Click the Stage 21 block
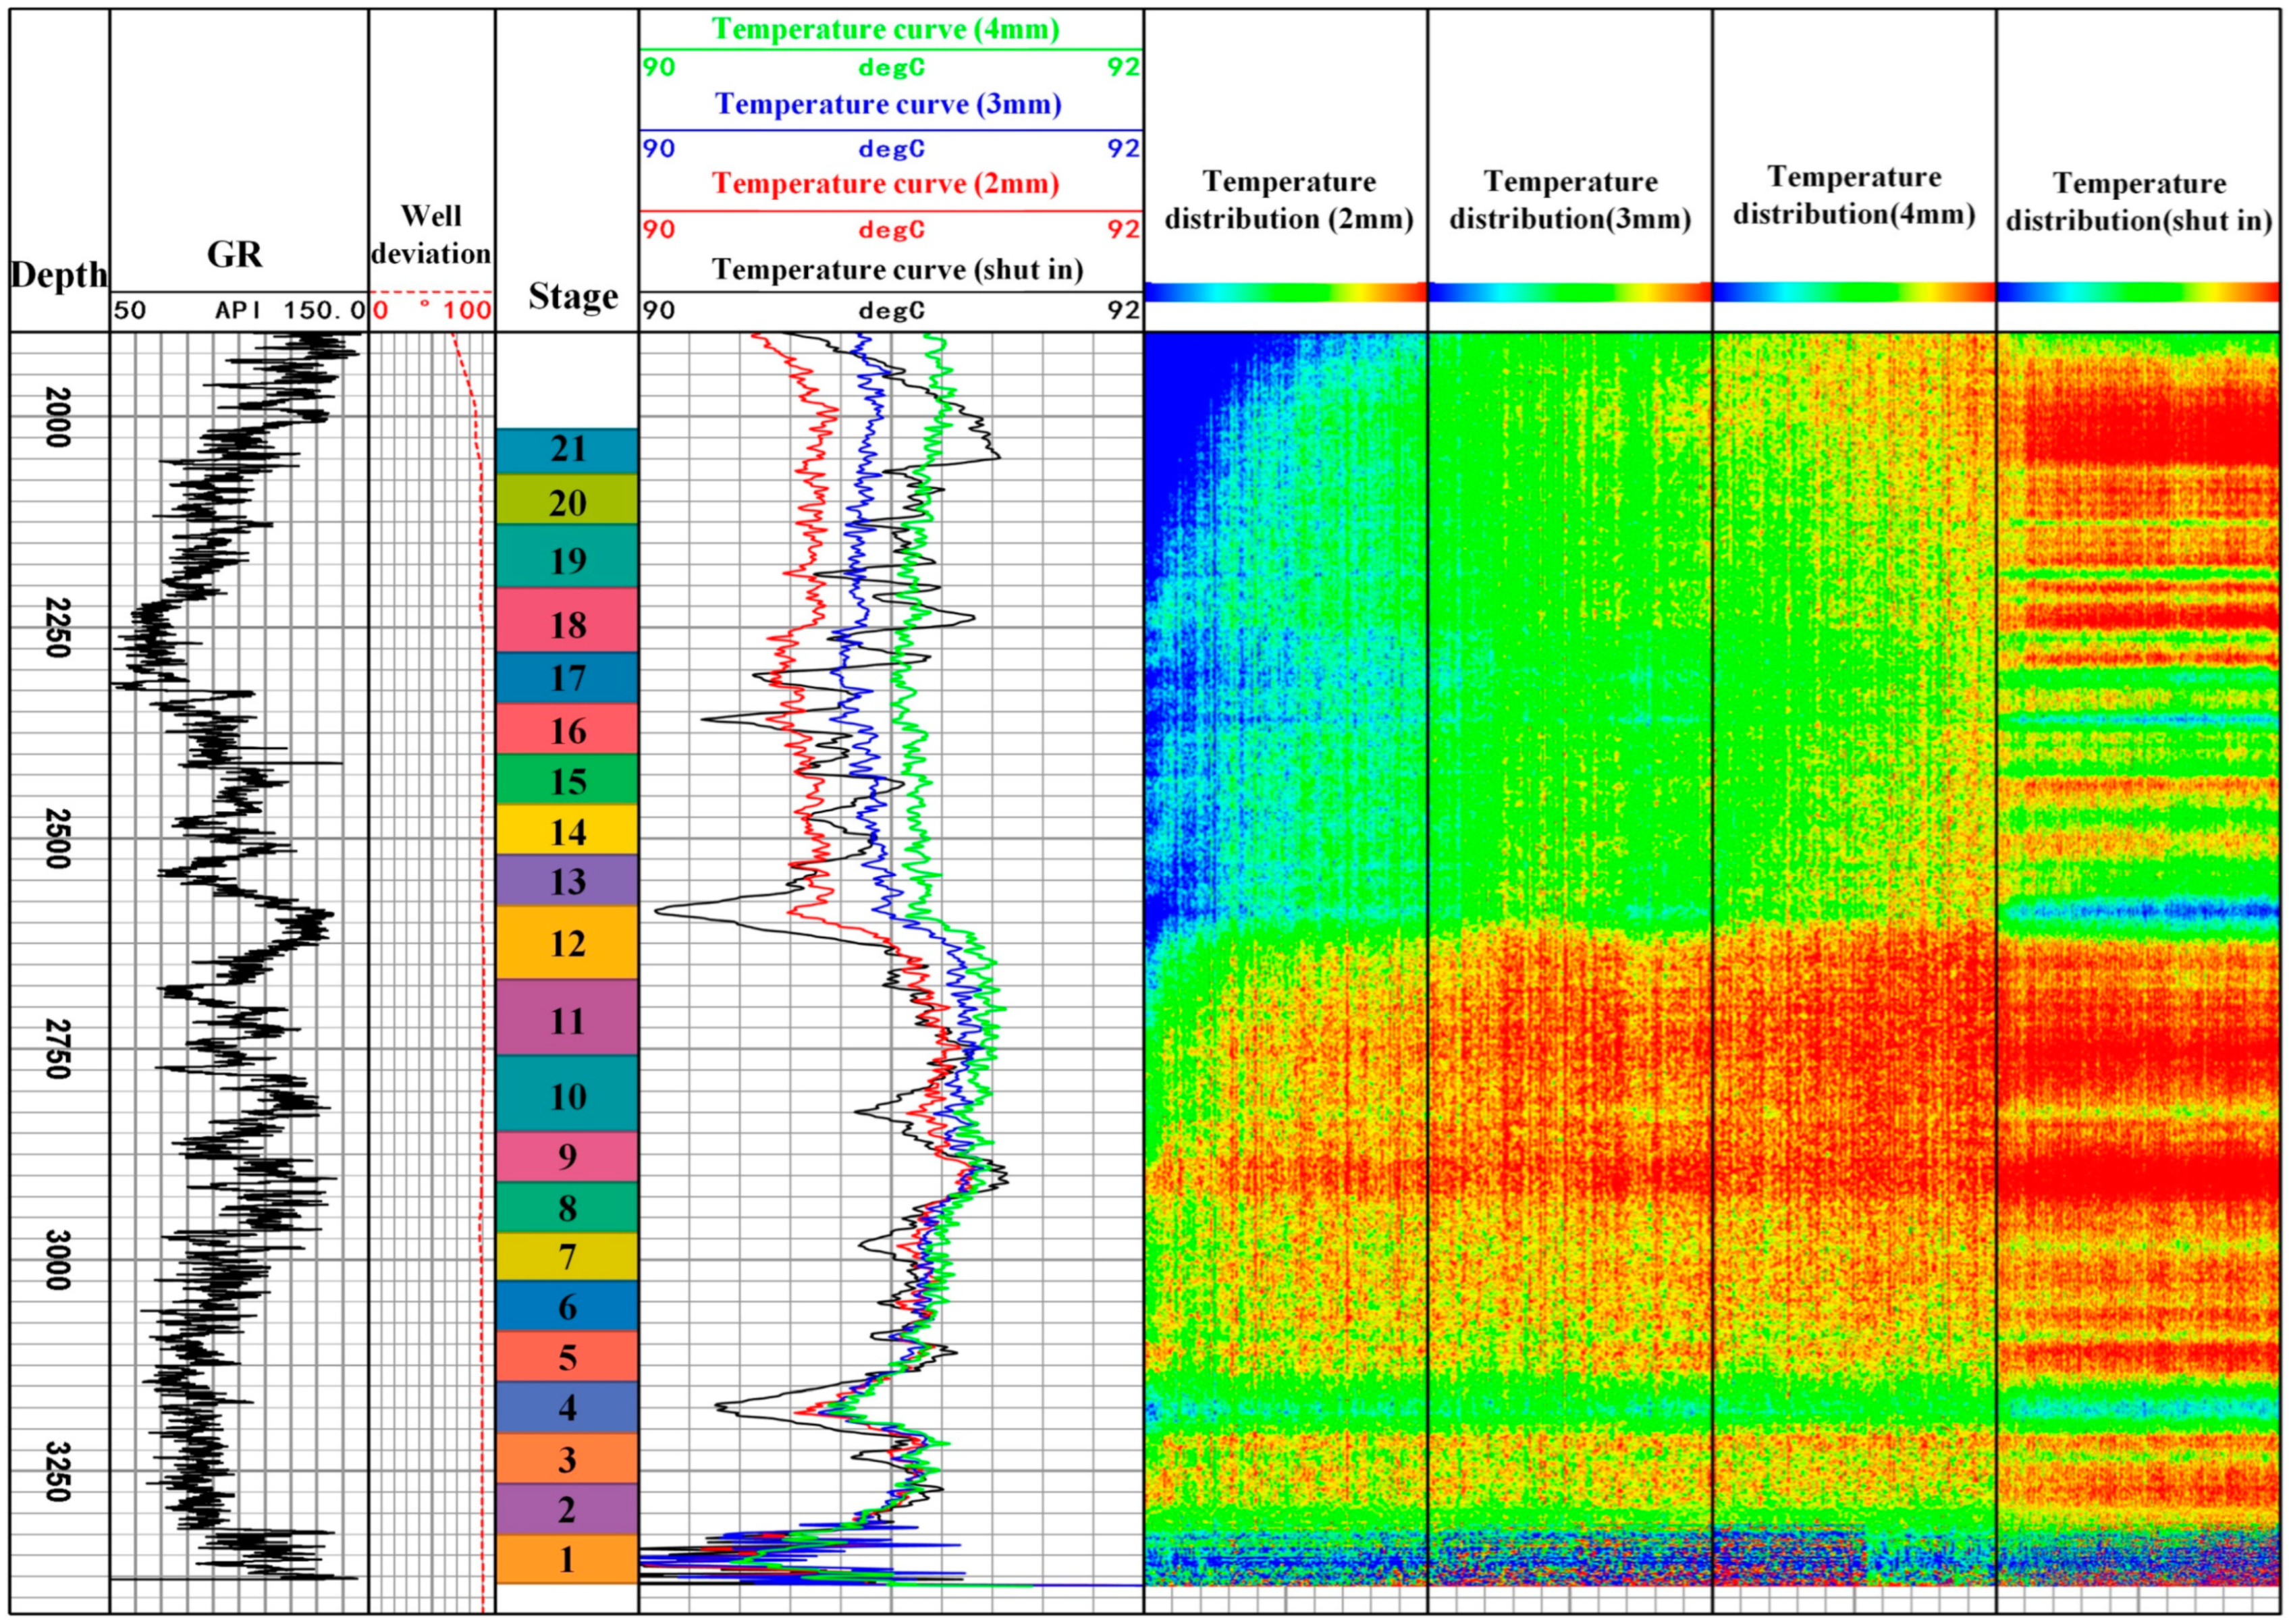The height and width of the screenshot is (1624, 2289). 567,450
